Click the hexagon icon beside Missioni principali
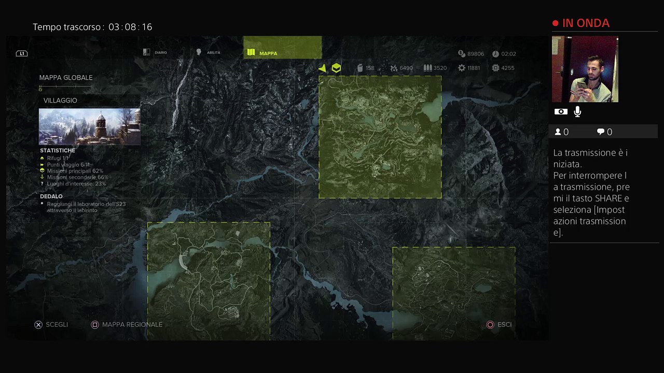Image resolution: width=664 pixels, height=373 pixels. tap(42, 170)
